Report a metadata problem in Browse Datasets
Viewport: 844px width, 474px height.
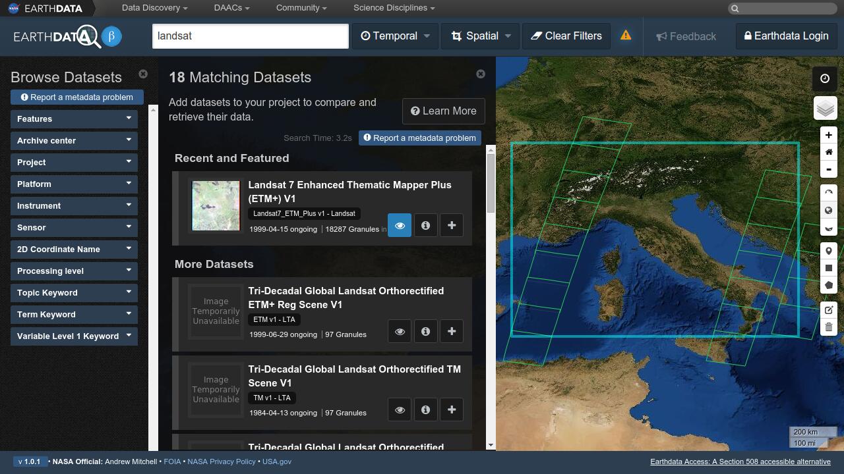click(x=77, y=97)
